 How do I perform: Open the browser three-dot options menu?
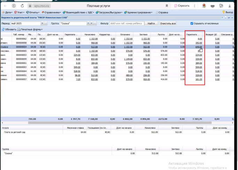(194, 6)
